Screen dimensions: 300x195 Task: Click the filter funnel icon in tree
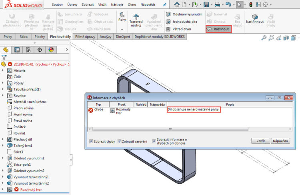4,57
